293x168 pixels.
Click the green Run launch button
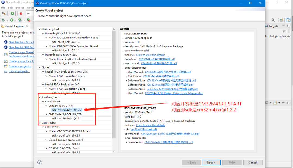point(12,14)
